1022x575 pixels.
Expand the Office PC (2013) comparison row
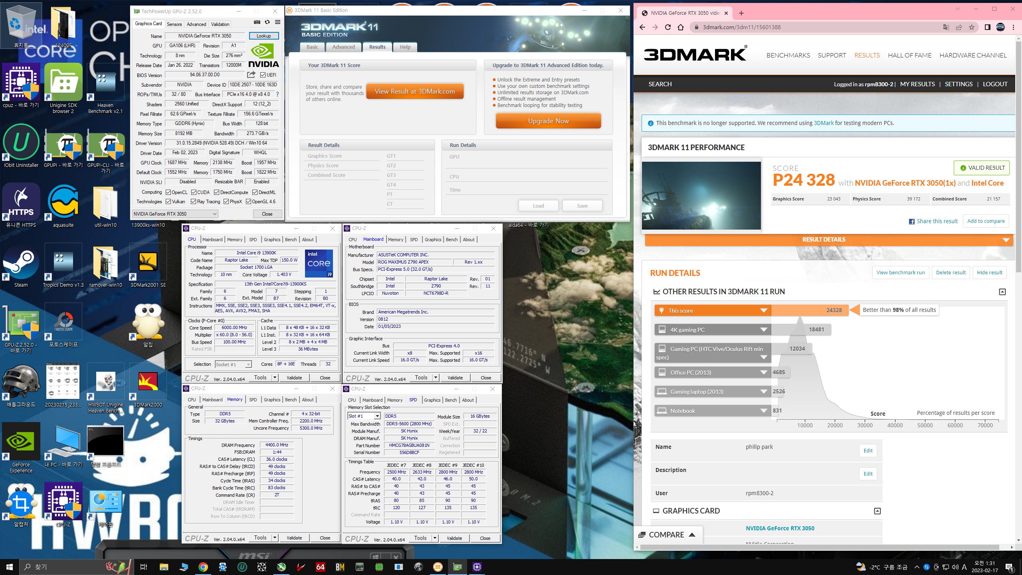point(713,373)
